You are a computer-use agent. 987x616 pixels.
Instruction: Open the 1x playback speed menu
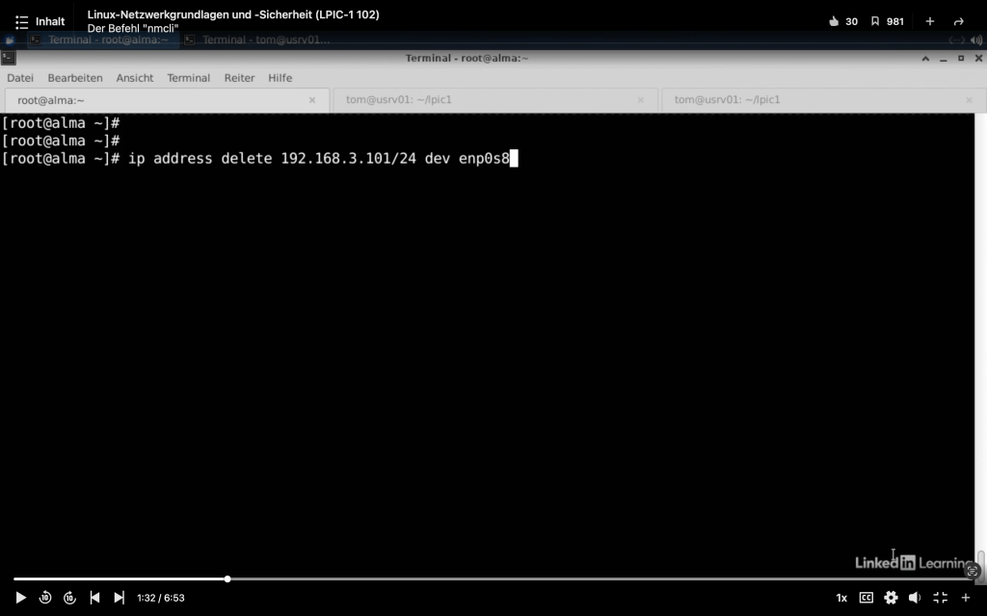pyautogui.click(x=841, y=598)
